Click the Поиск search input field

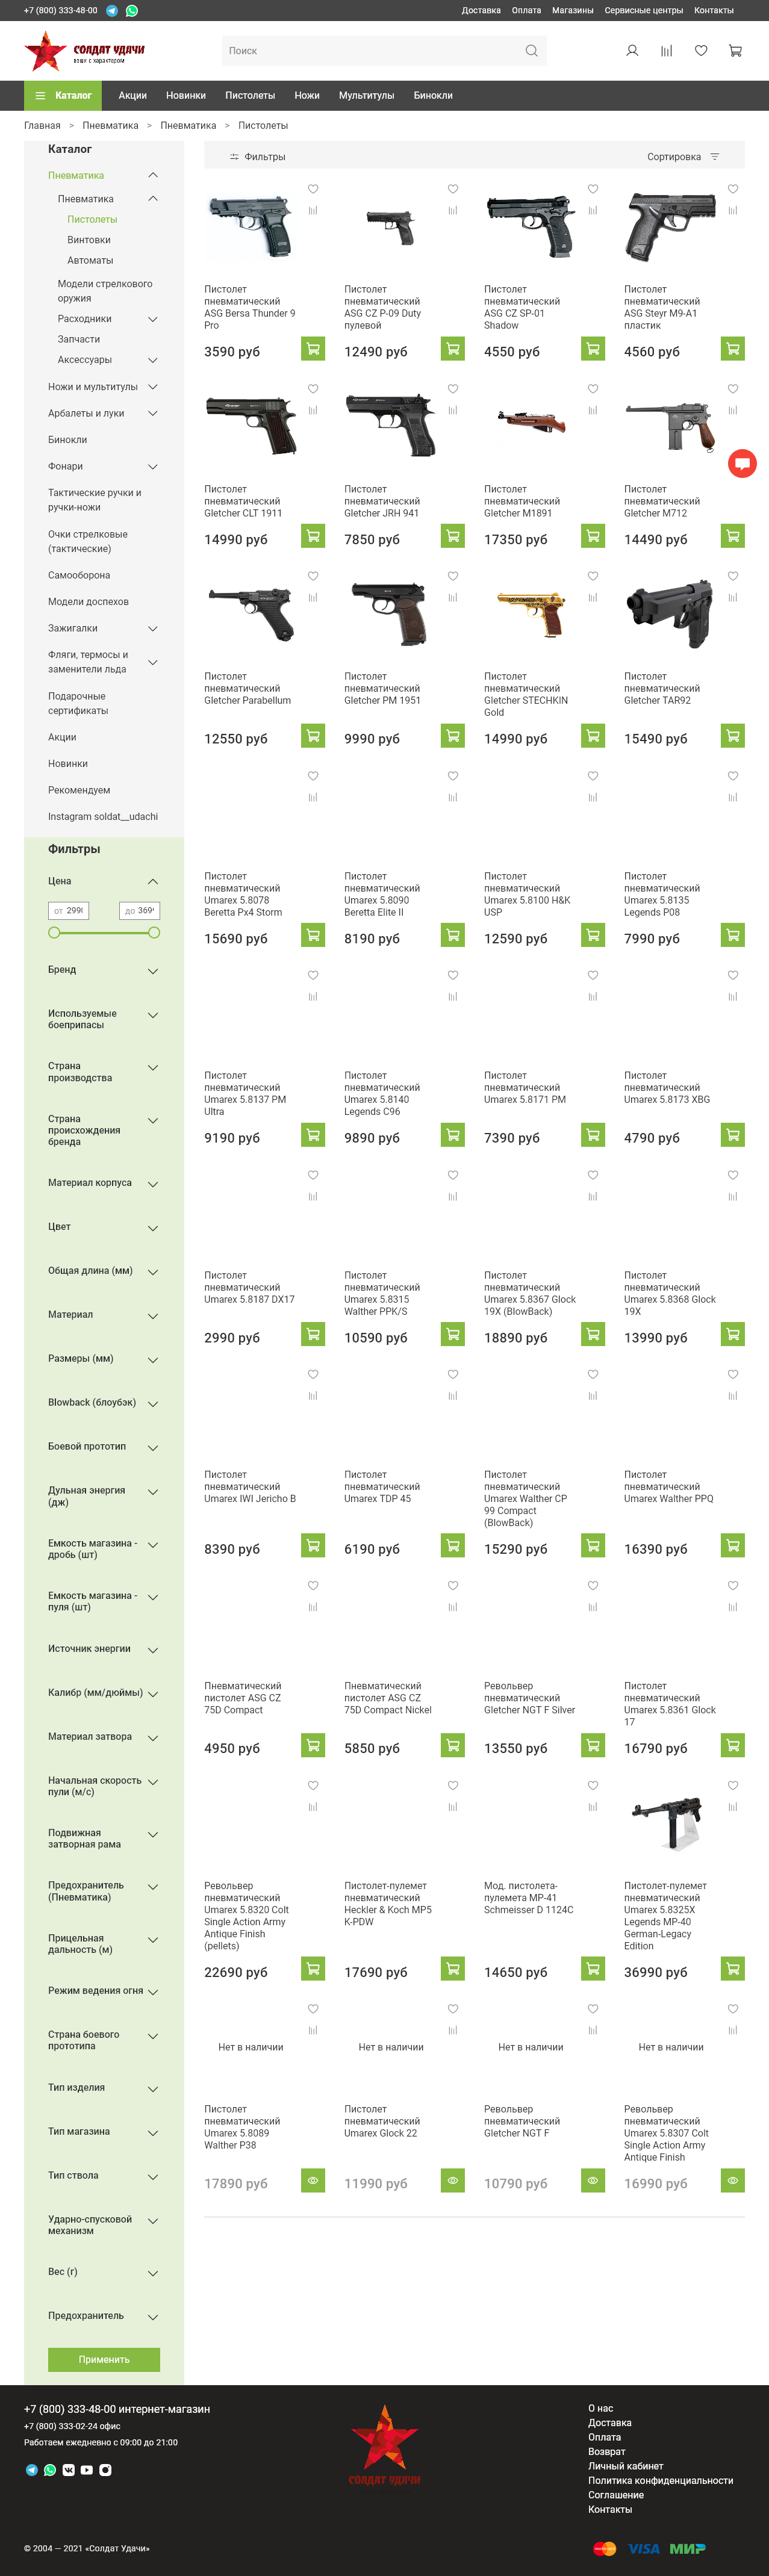coord(370,51)
